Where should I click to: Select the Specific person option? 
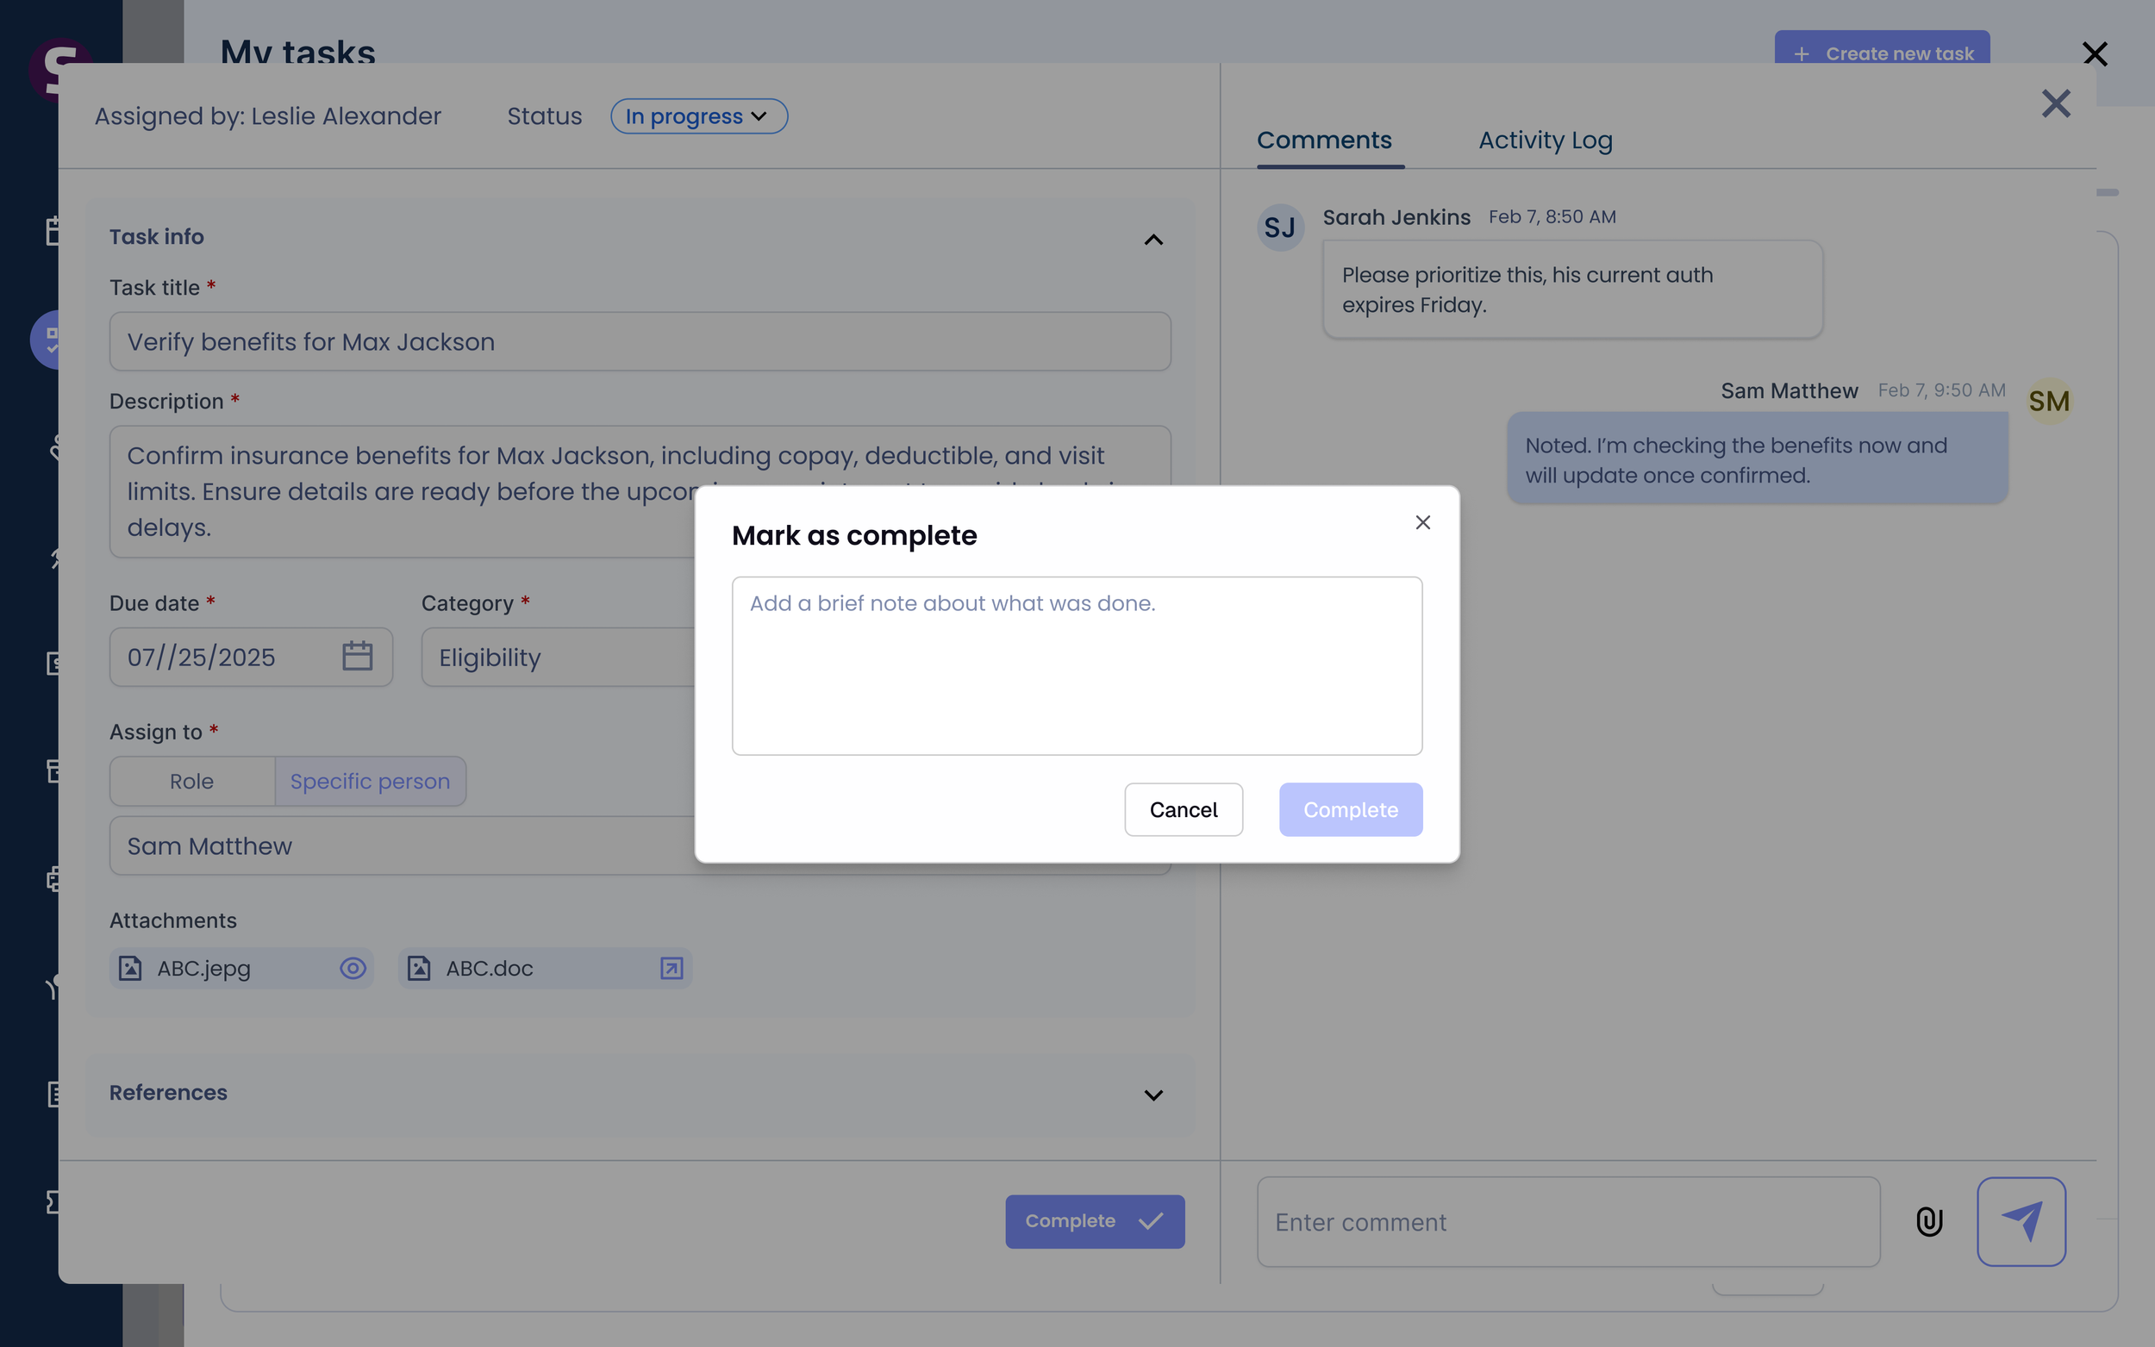tap(370, 782)
